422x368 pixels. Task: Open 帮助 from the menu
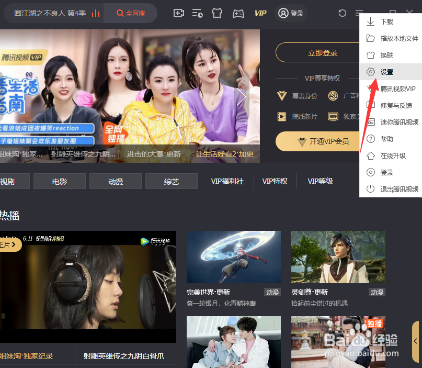click(x=391, y=139)
